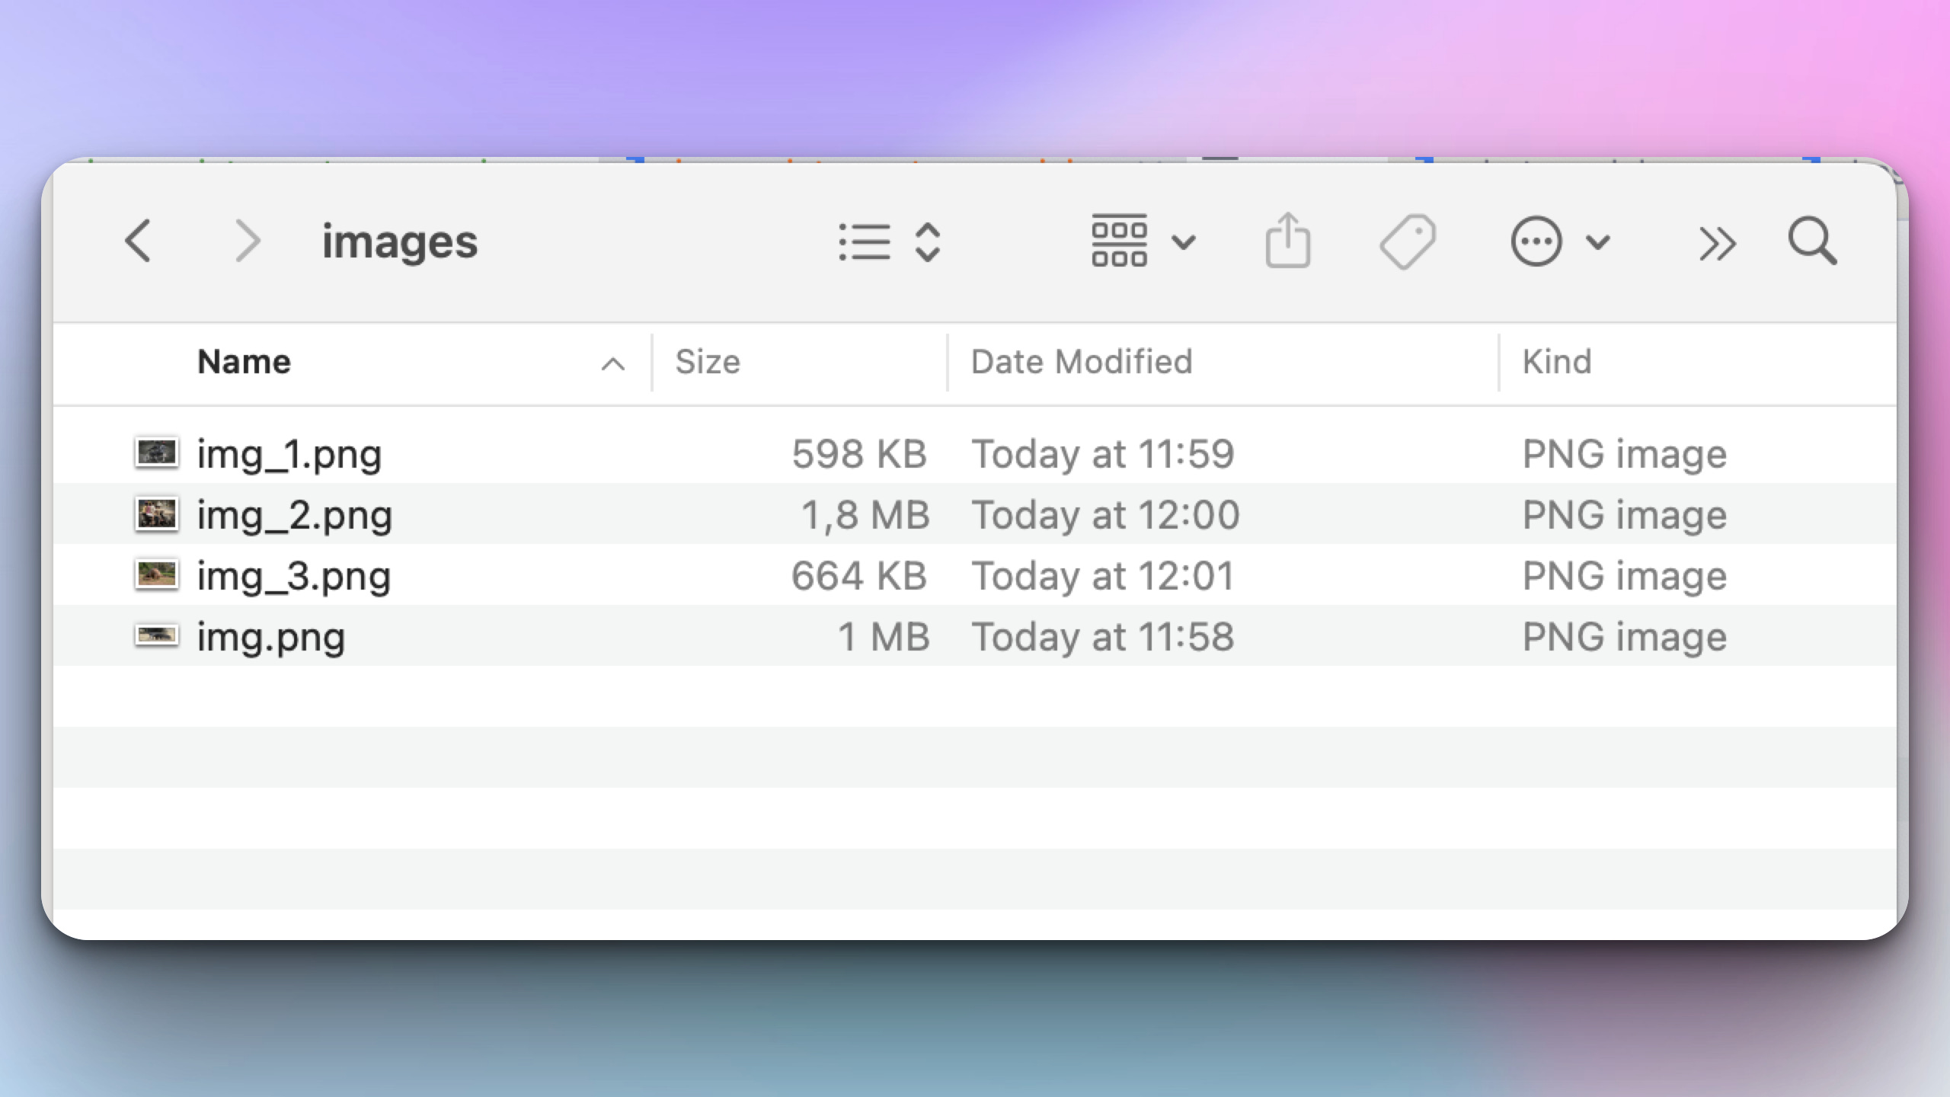Image resolution: width=1950 pixels, height=1097 pixels.
Task: Click the forward navigation arrow
Action: (248, 241)
